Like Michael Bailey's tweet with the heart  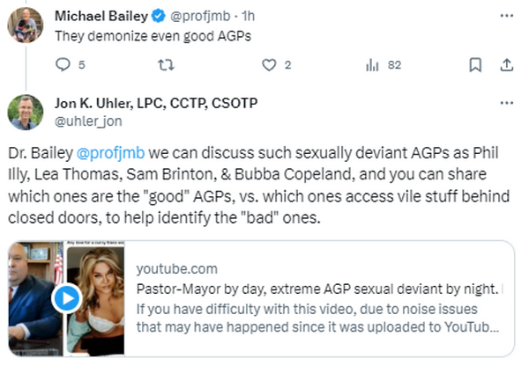pyautogui.click(x=271, y=64)
